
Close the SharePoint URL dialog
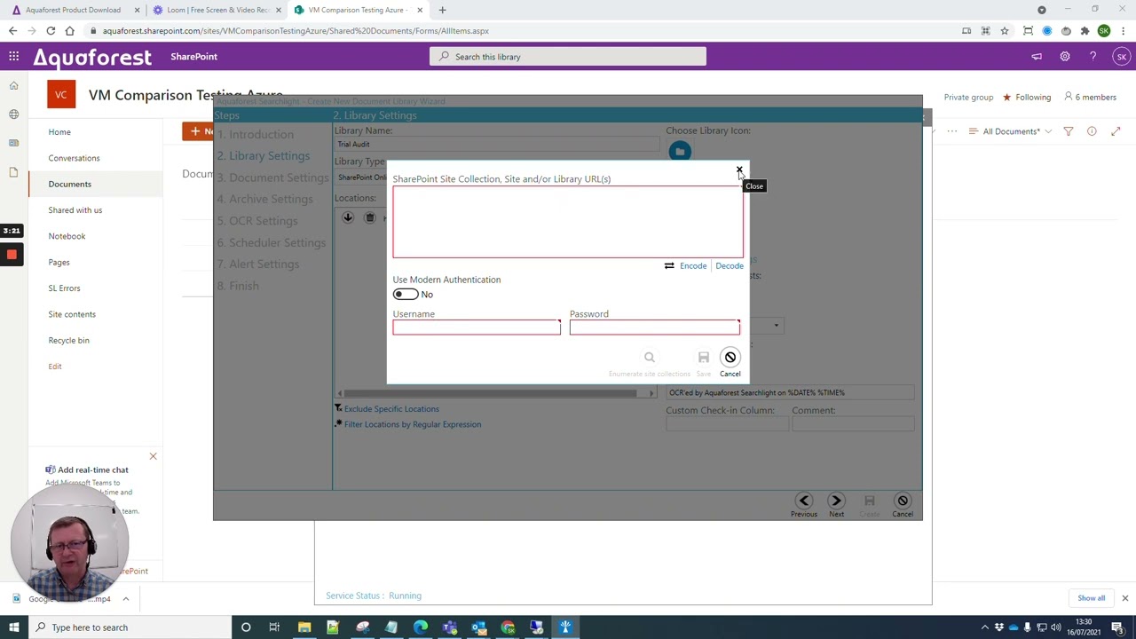(x=739, y=169)
